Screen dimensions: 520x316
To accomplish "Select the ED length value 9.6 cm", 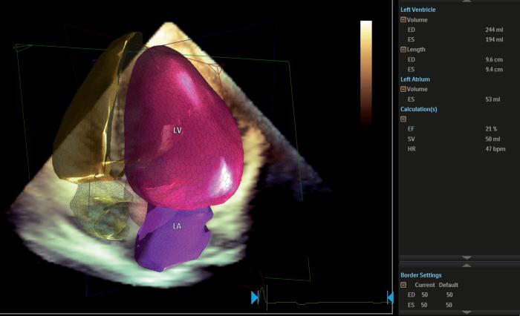I will 494,59.
